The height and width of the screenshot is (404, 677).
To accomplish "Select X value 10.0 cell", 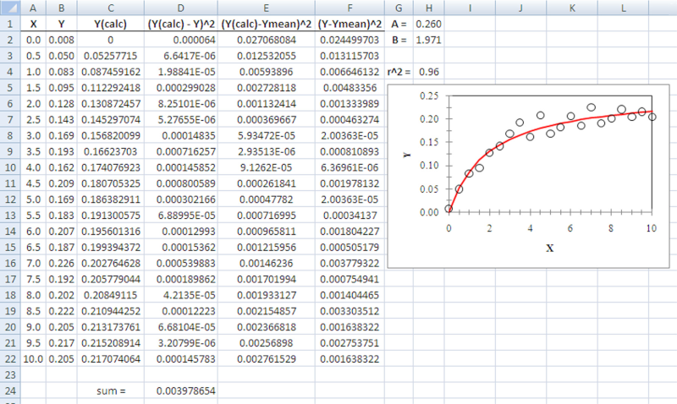I will [33, 358].
